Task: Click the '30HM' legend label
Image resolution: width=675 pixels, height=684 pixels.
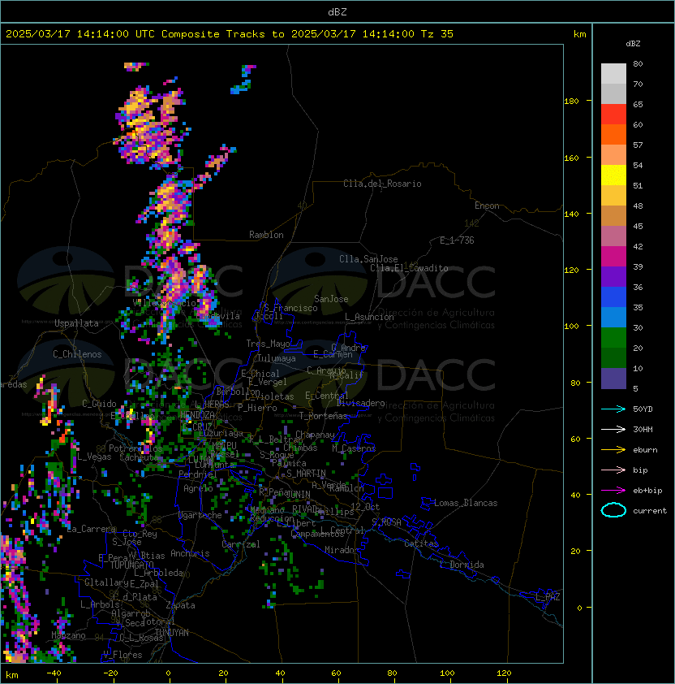Action: pyautogui.click(x=643, y=430)
